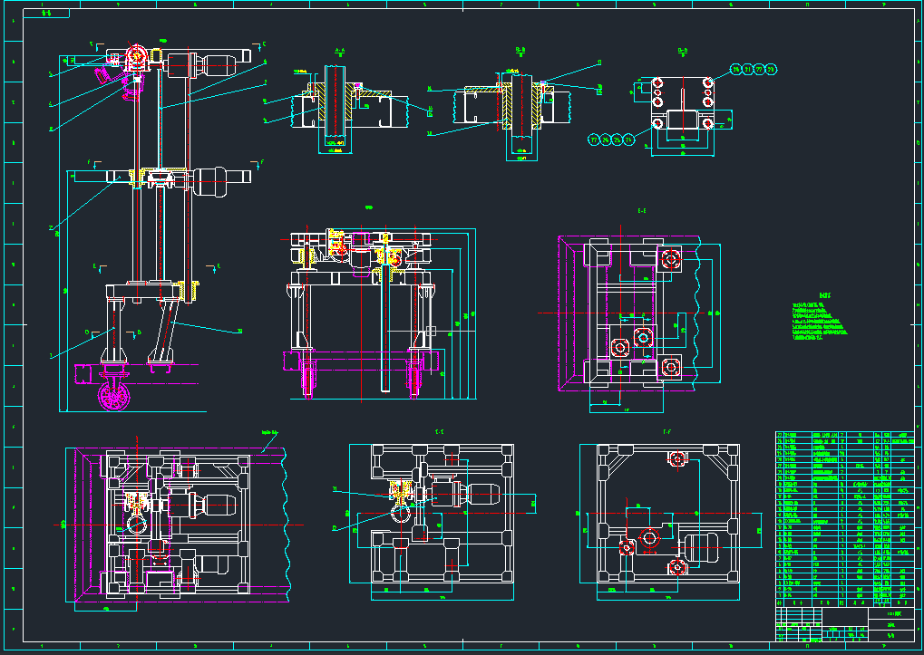Screen dimensions: 924x655
Task: Select the A-A section view label
Action: coord(340,52)
